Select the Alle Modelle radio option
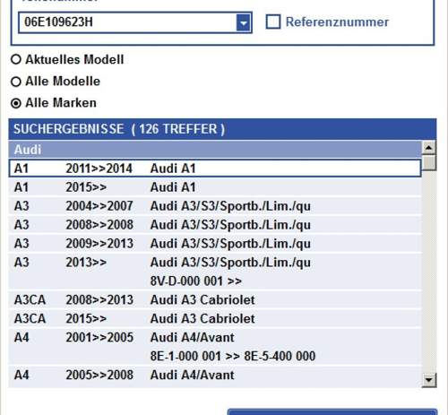The width and height of the screenshot is (448, 415). point(16,82)
